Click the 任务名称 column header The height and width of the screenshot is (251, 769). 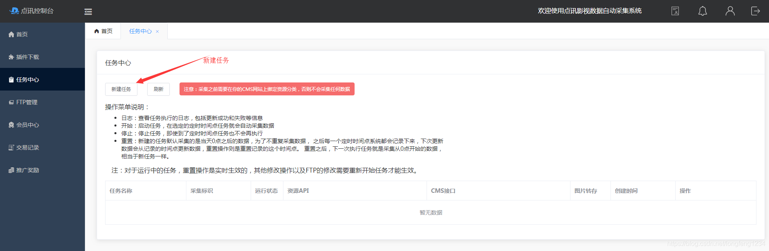(x=121, y=191)
